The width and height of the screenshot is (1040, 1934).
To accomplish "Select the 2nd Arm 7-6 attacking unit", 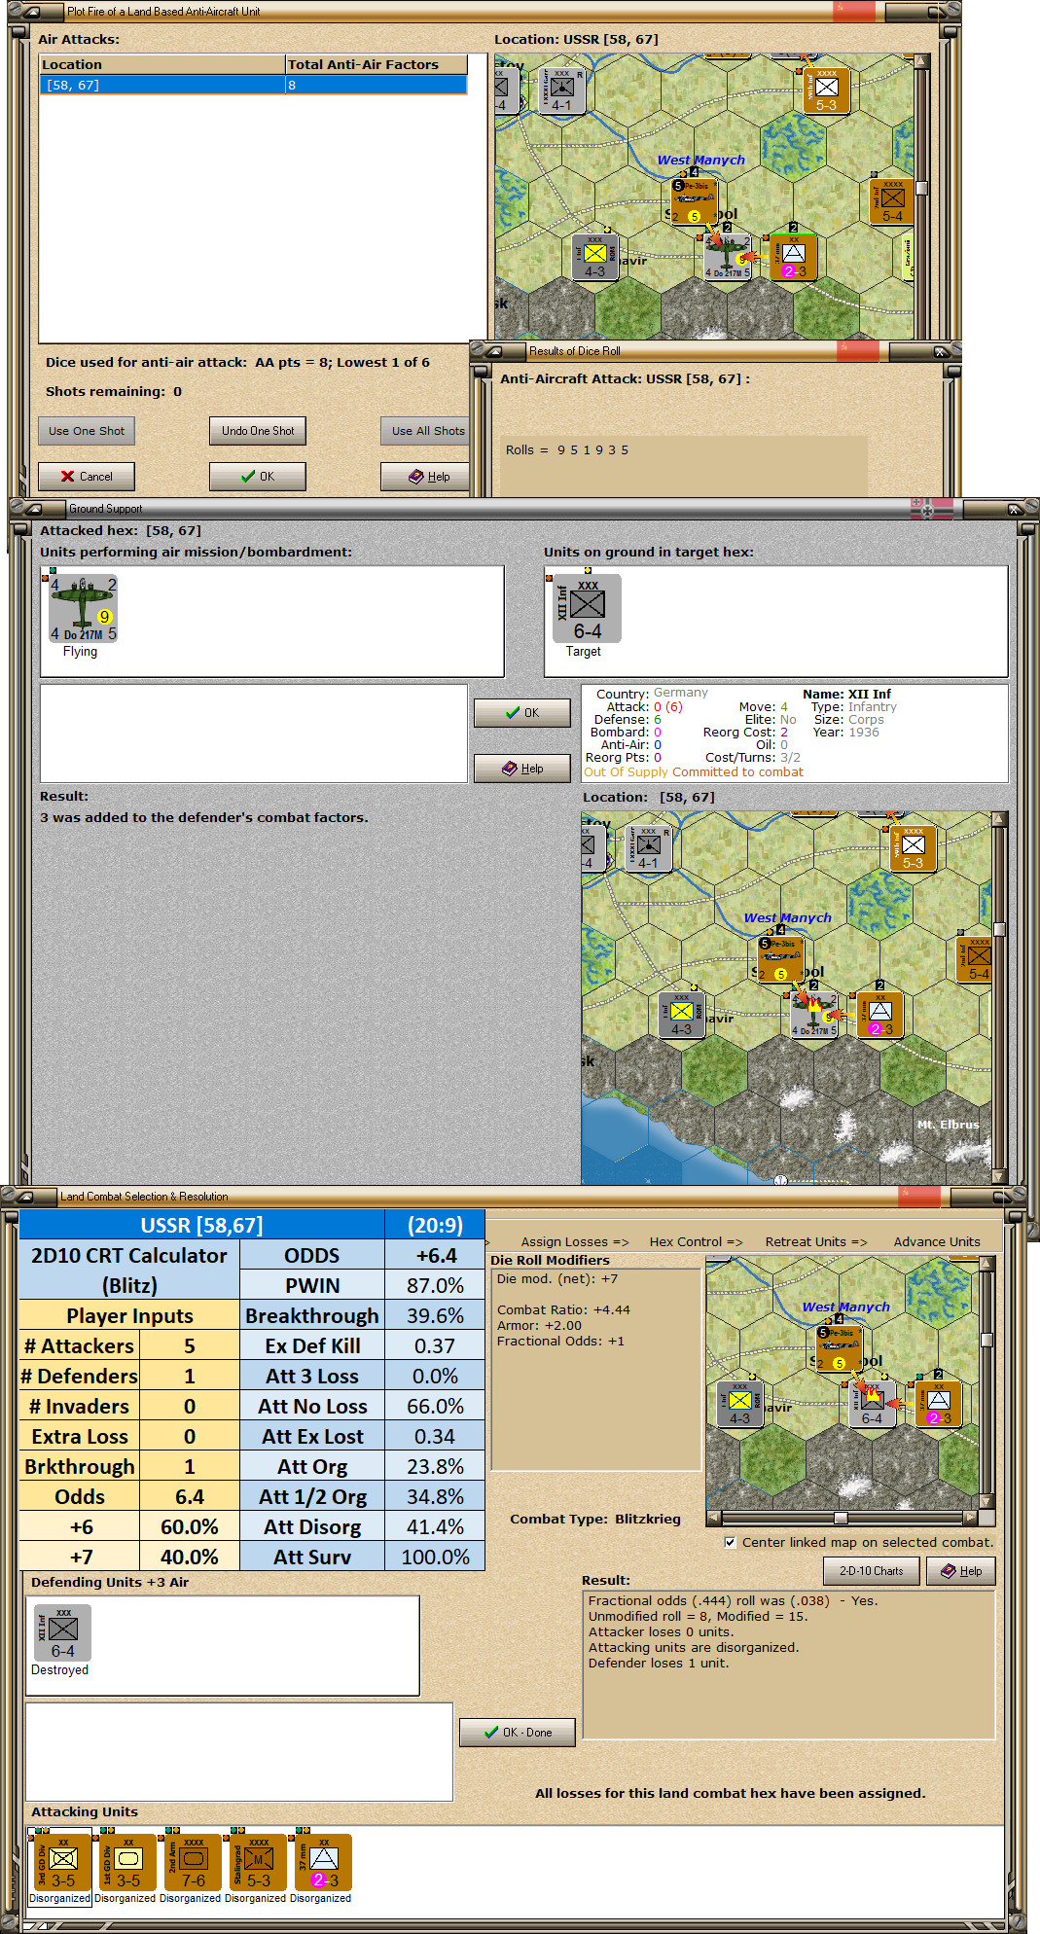I will 194,1863.
